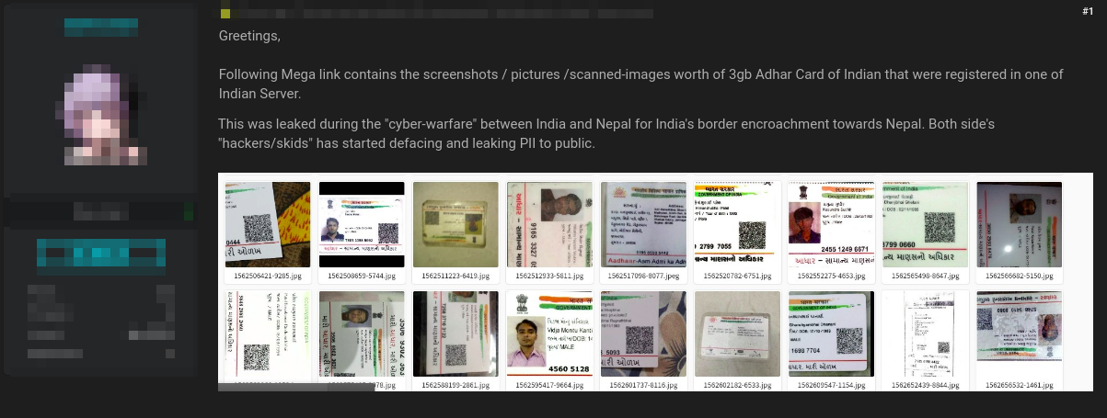Click the file name 1562656532-1461.jpg
This screenshot has width=1107, height=418.
[x=1019, y=385]
